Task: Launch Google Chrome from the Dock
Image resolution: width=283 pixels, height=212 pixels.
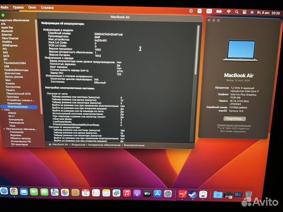Action: coord(14,192)
